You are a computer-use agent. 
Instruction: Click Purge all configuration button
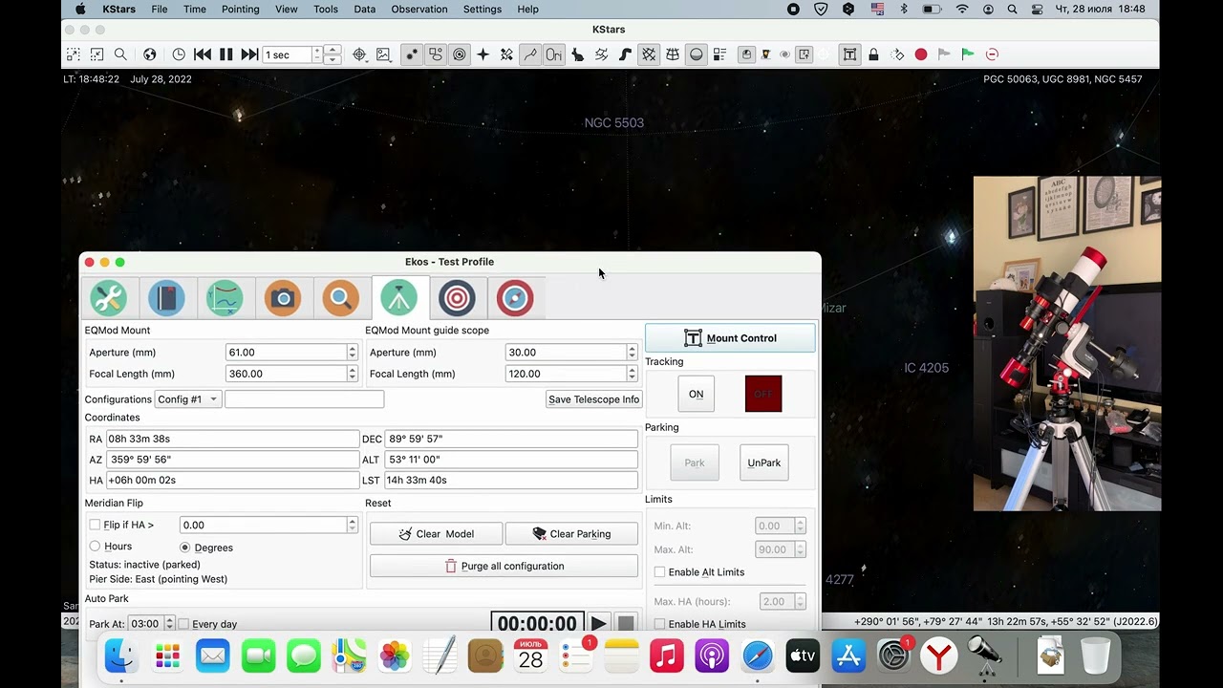point(504,566)
